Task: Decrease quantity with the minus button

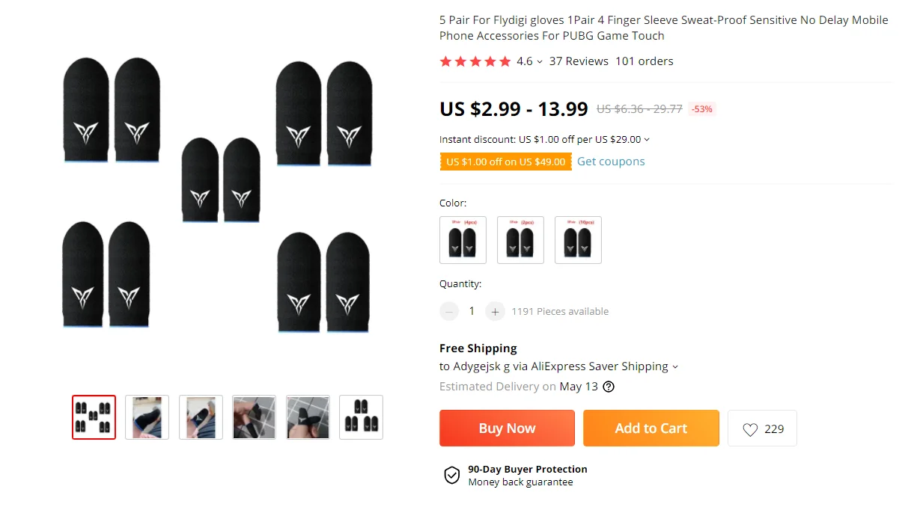Action: pos(449,311)
